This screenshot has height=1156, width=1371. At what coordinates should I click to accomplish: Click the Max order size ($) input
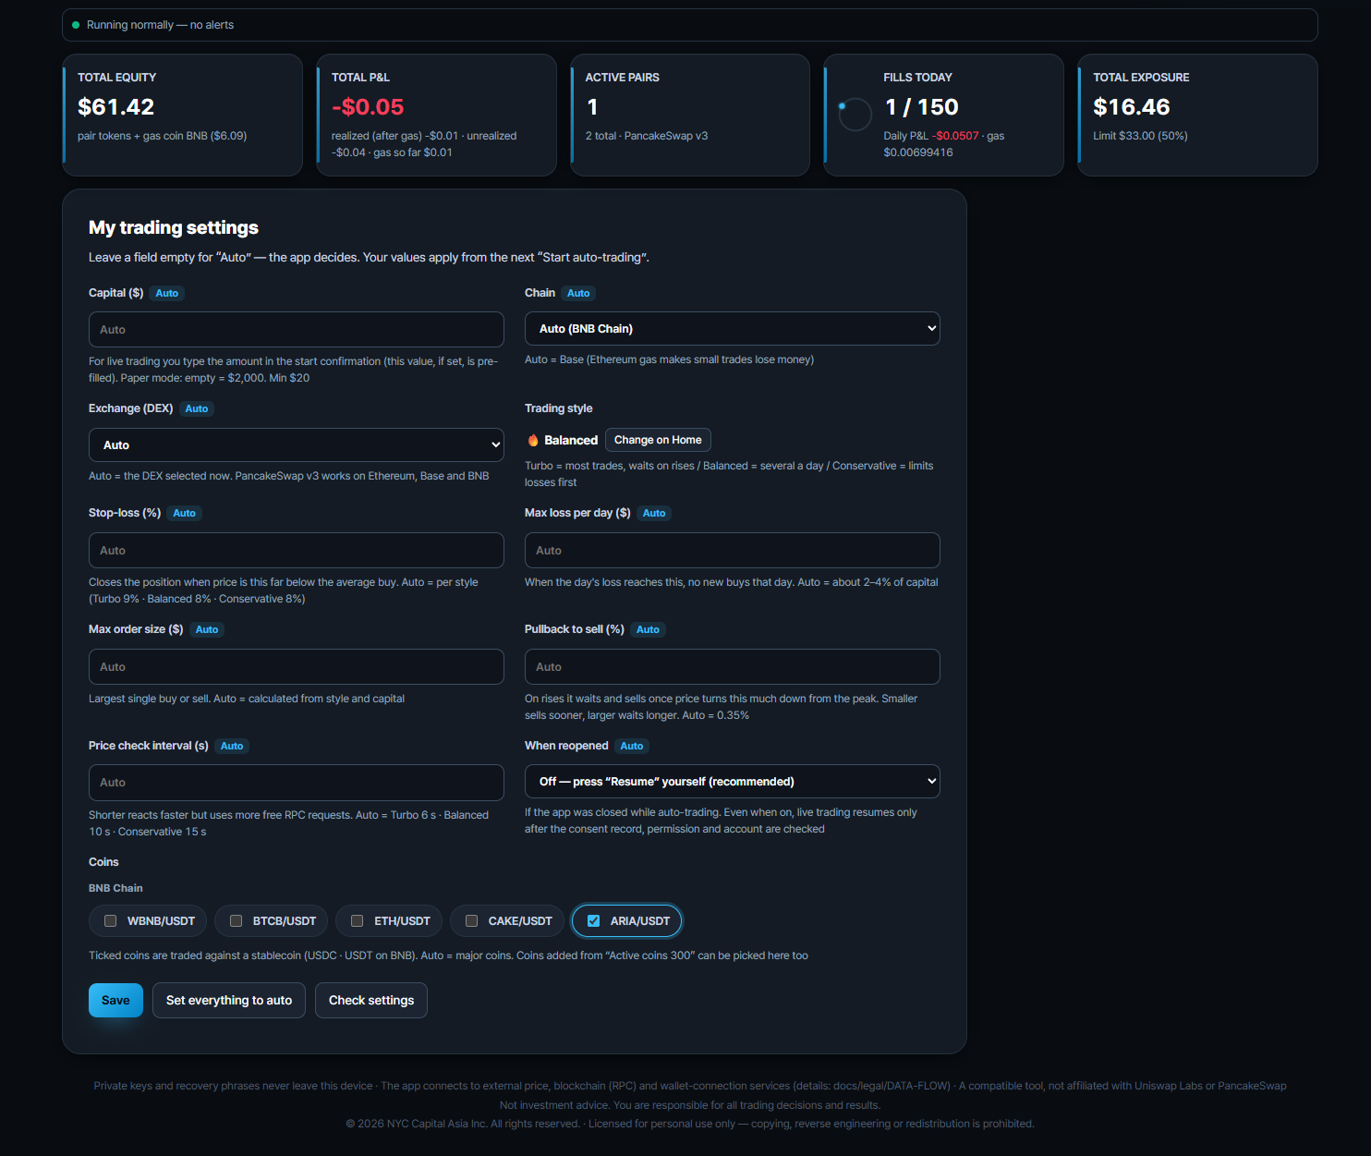(297, 667)
